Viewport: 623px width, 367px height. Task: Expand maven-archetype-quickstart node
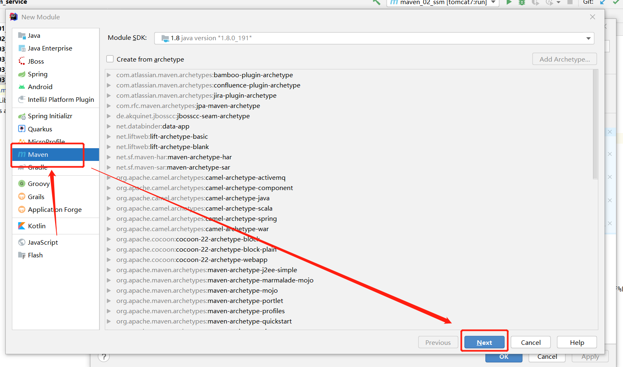pyautogui.click(x=109, y=321)
